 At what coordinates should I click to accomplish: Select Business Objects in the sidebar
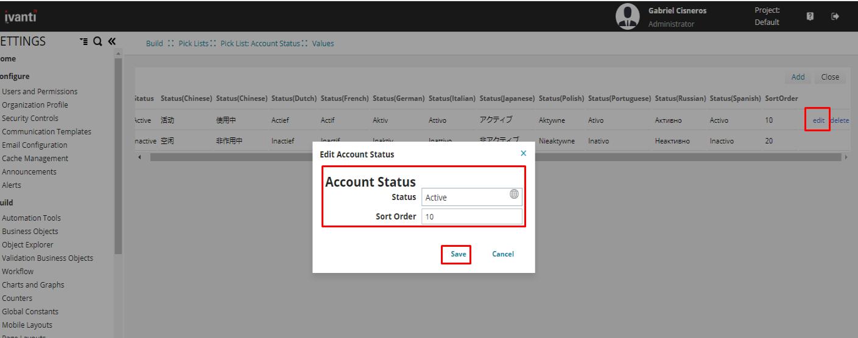click(30, 232)
